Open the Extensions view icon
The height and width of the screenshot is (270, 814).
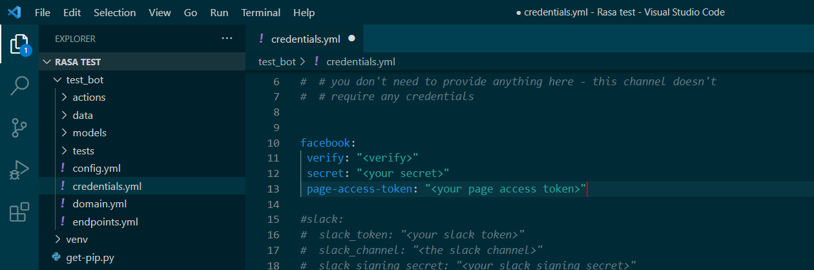(x=19, y=211)
